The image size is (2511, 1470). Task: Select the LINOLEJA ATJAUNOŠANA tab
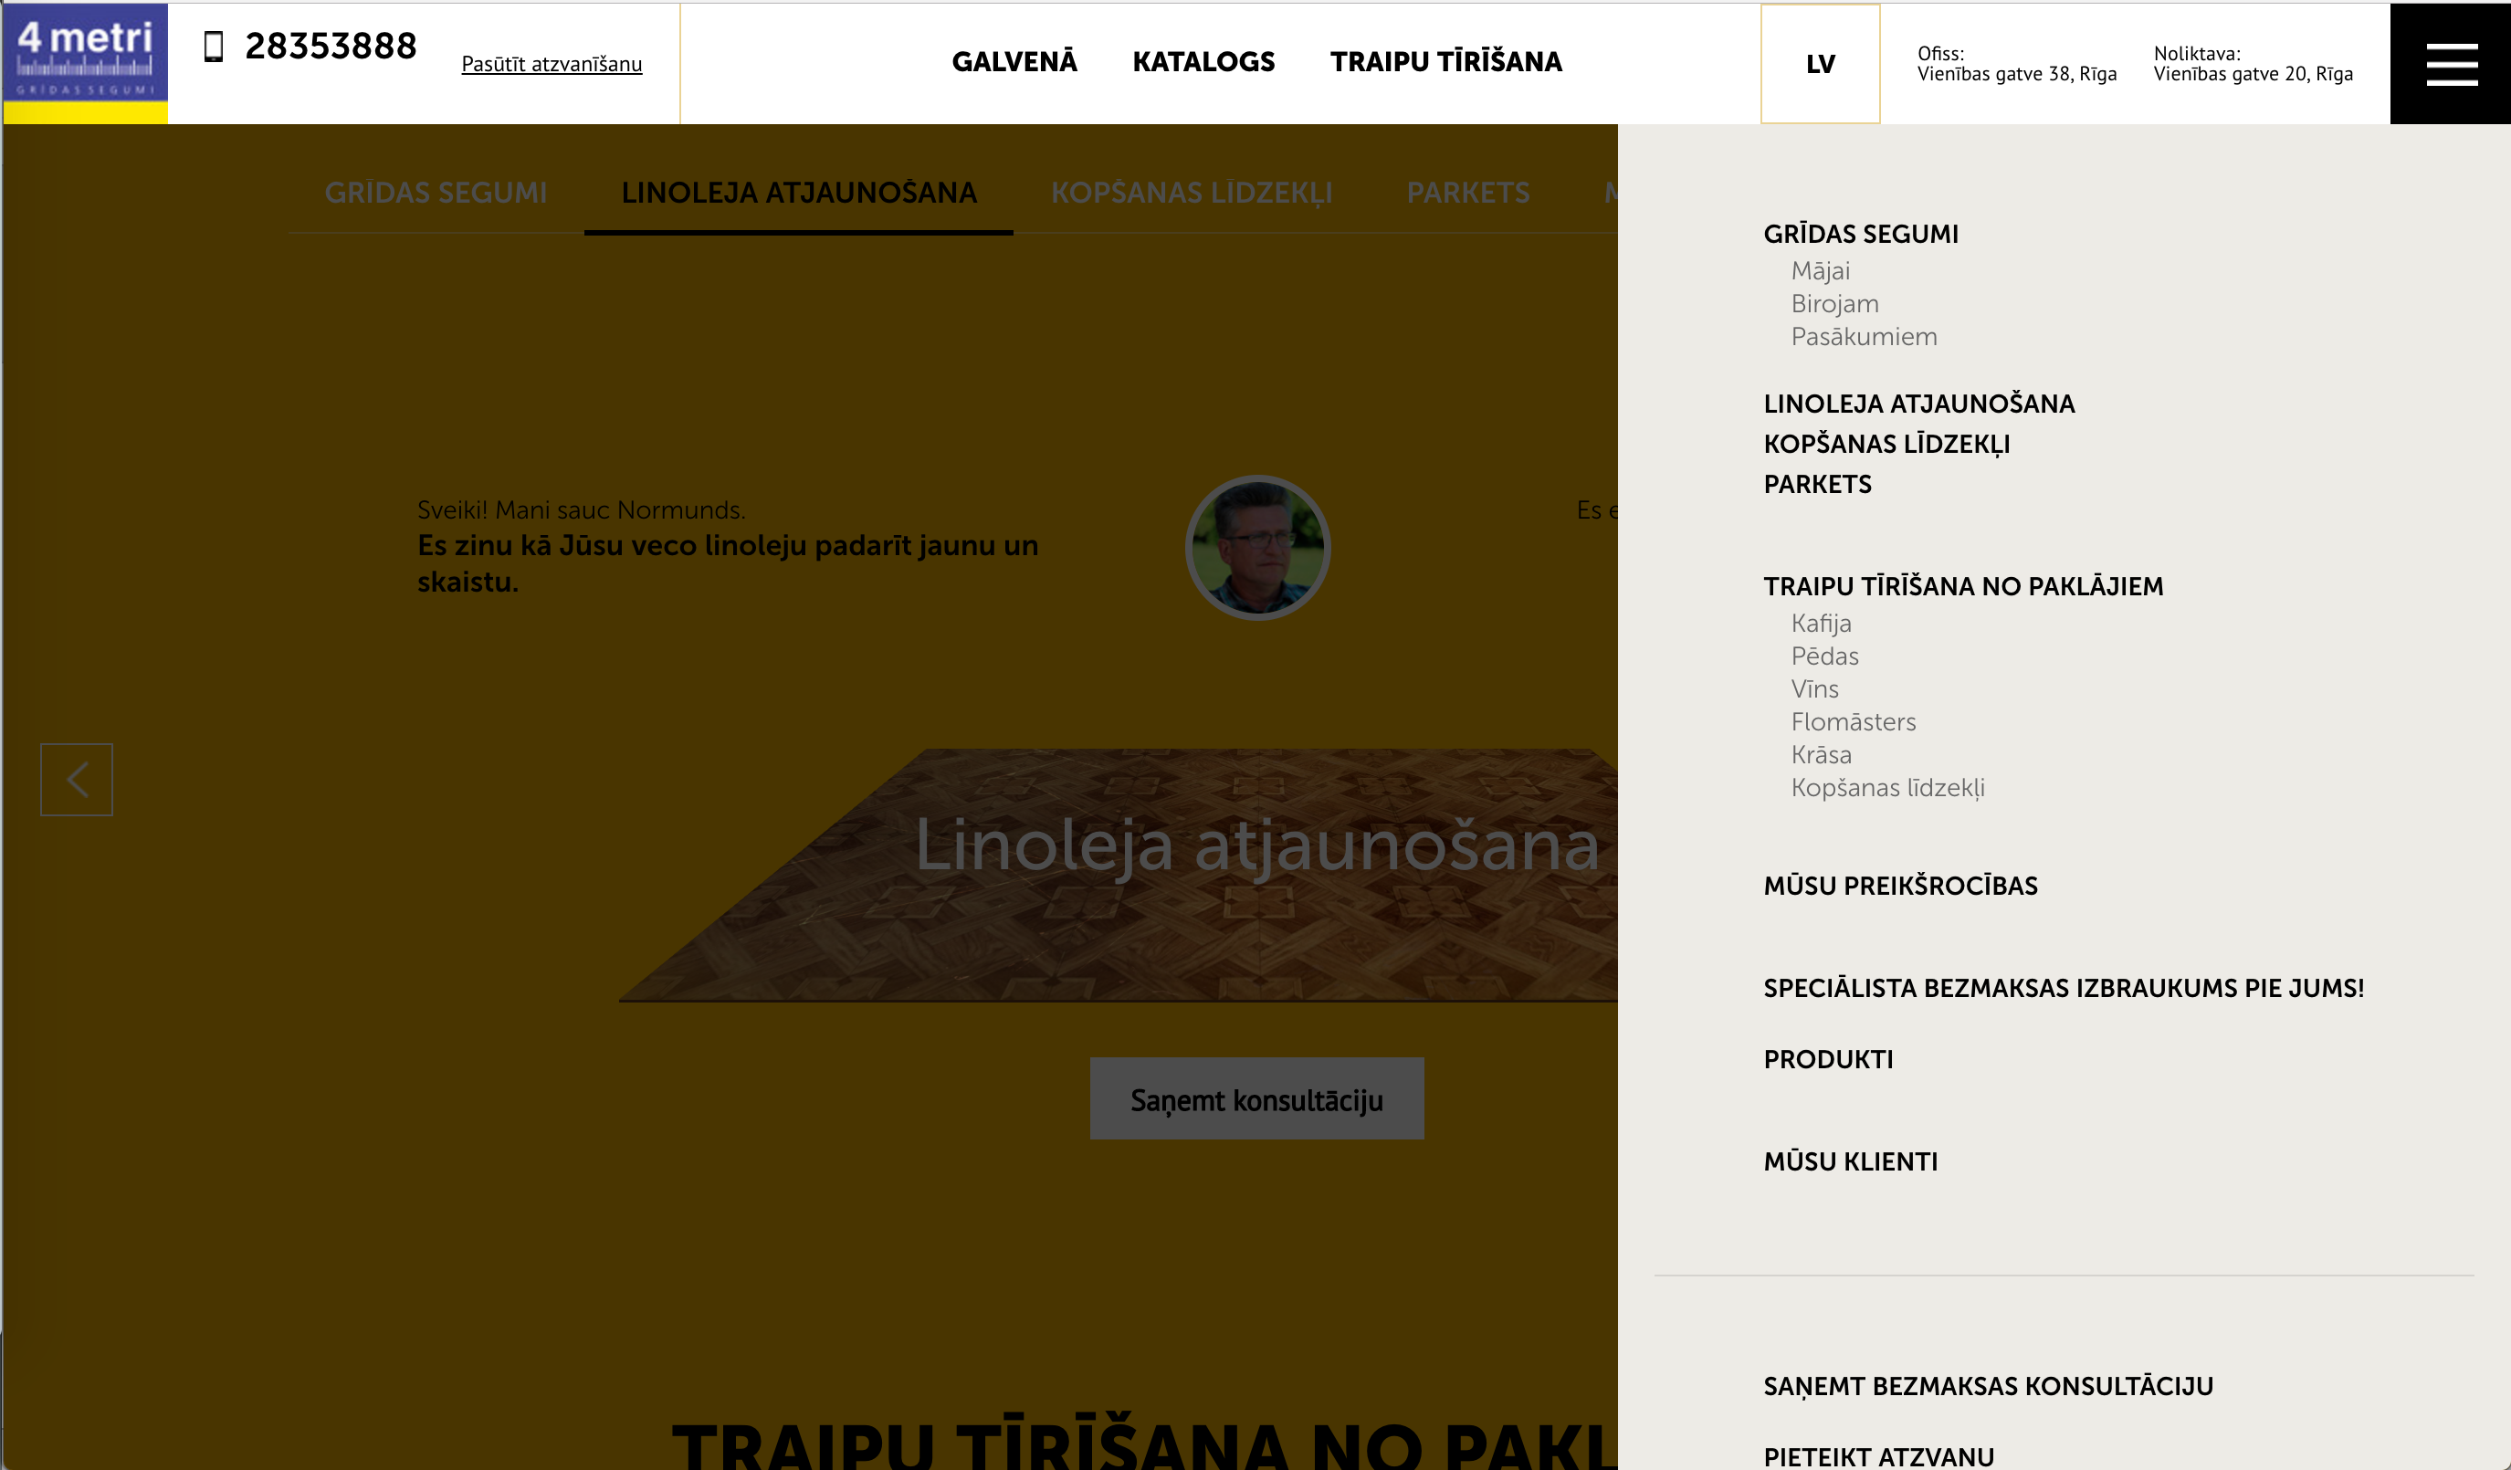click(x=798, y=193)
